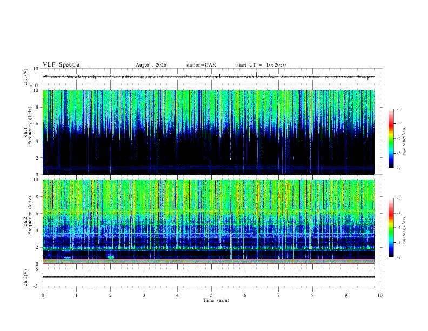Click the Aug.6, 2026 date label
Screen dimensions: 428x331
coord(151,65)
